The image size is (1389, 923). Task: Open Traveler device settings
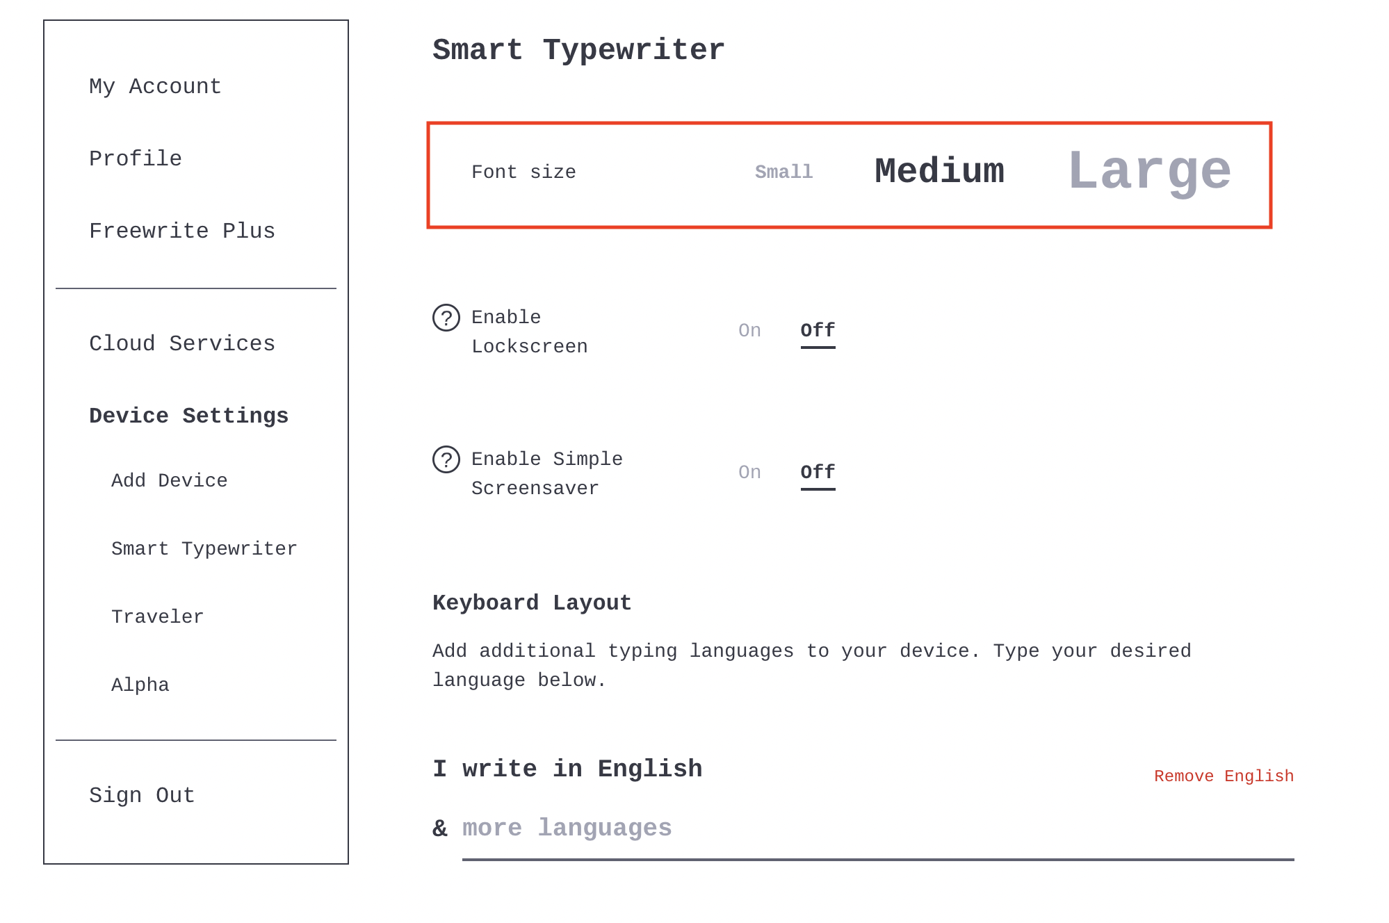coord(158,616)
